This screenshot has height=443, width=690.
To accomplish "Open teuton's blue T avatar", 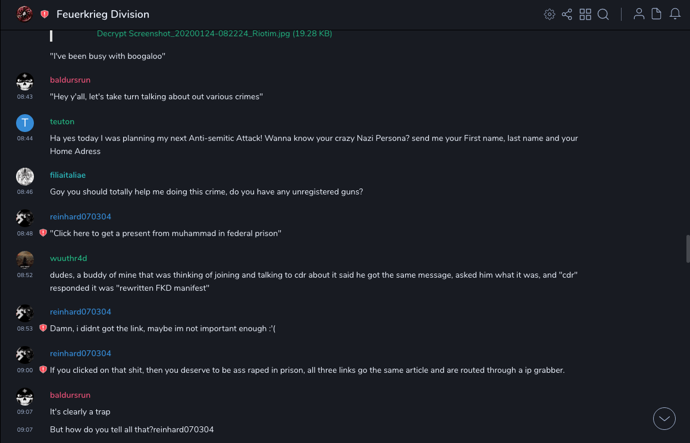I will point(25,123).
